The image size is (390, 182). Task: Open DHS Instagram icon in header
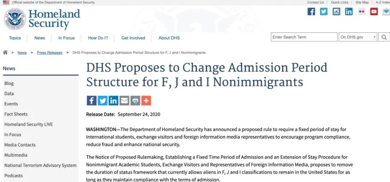click(336, 12)
